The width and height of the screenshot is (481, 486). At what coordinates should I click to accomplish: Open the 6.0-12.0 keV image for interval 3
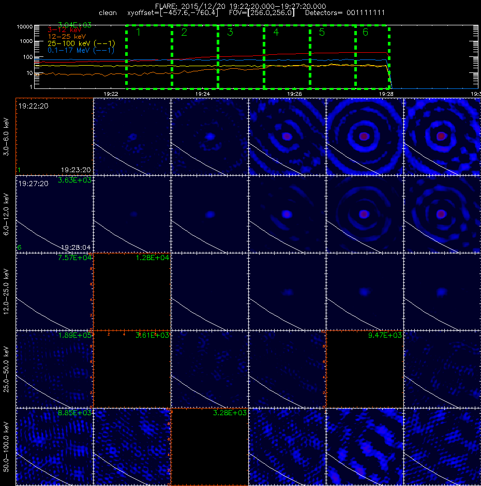(x=209, y=214)
